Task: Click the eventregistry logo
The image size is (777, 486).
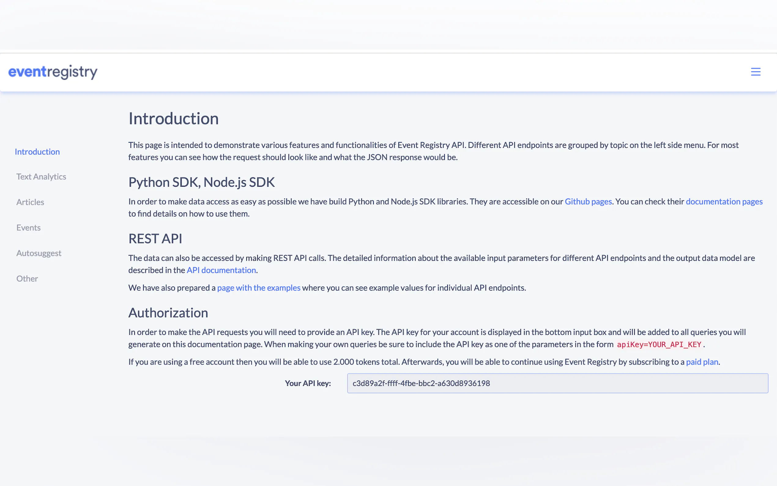Action: tap(53, 72)
